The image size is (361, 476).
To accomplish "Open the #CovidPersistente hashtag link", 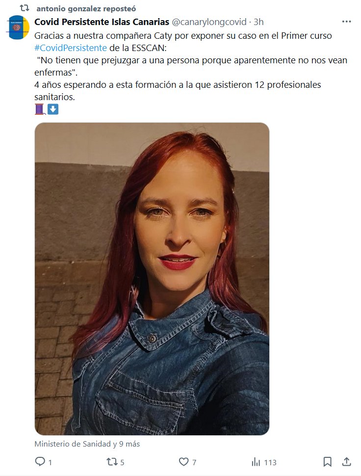I will (x=71, y=48).
